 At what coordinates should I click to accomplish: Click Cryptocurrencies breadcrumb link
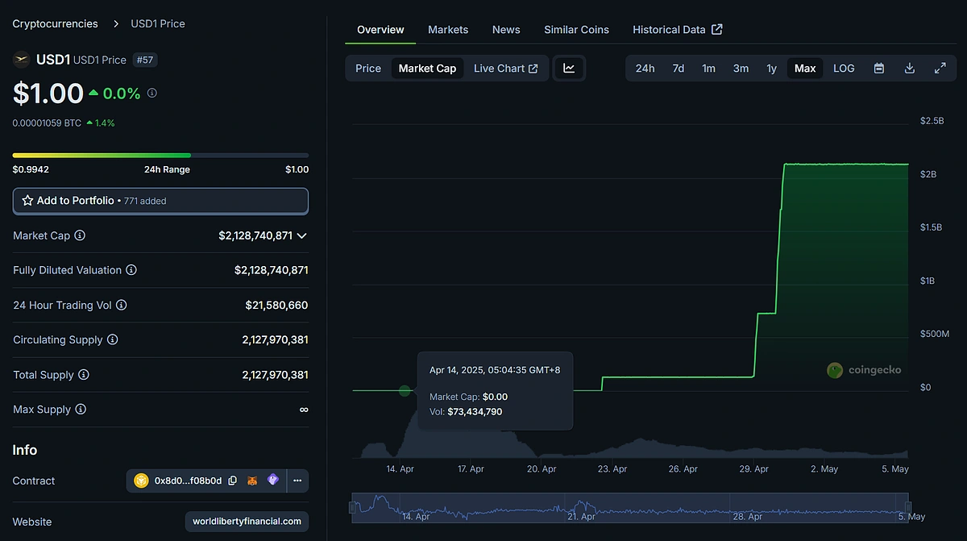(x=55, y=24)
